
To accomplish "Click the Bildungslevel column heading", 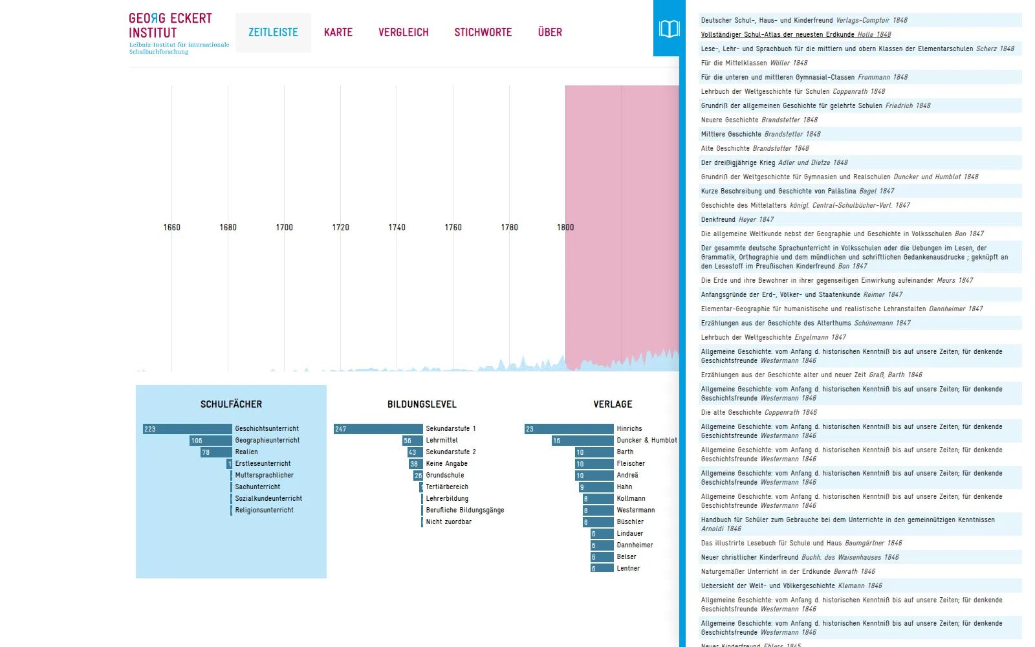I will pos(422,404).
